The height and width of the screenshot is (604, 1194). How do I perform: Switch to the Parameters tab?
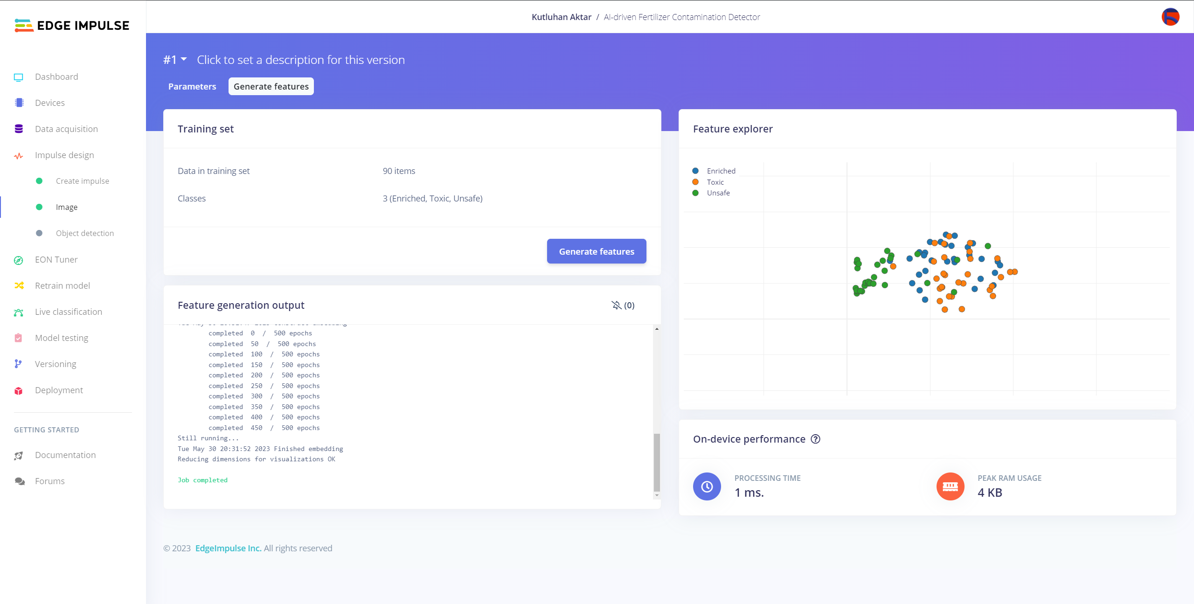192,87
